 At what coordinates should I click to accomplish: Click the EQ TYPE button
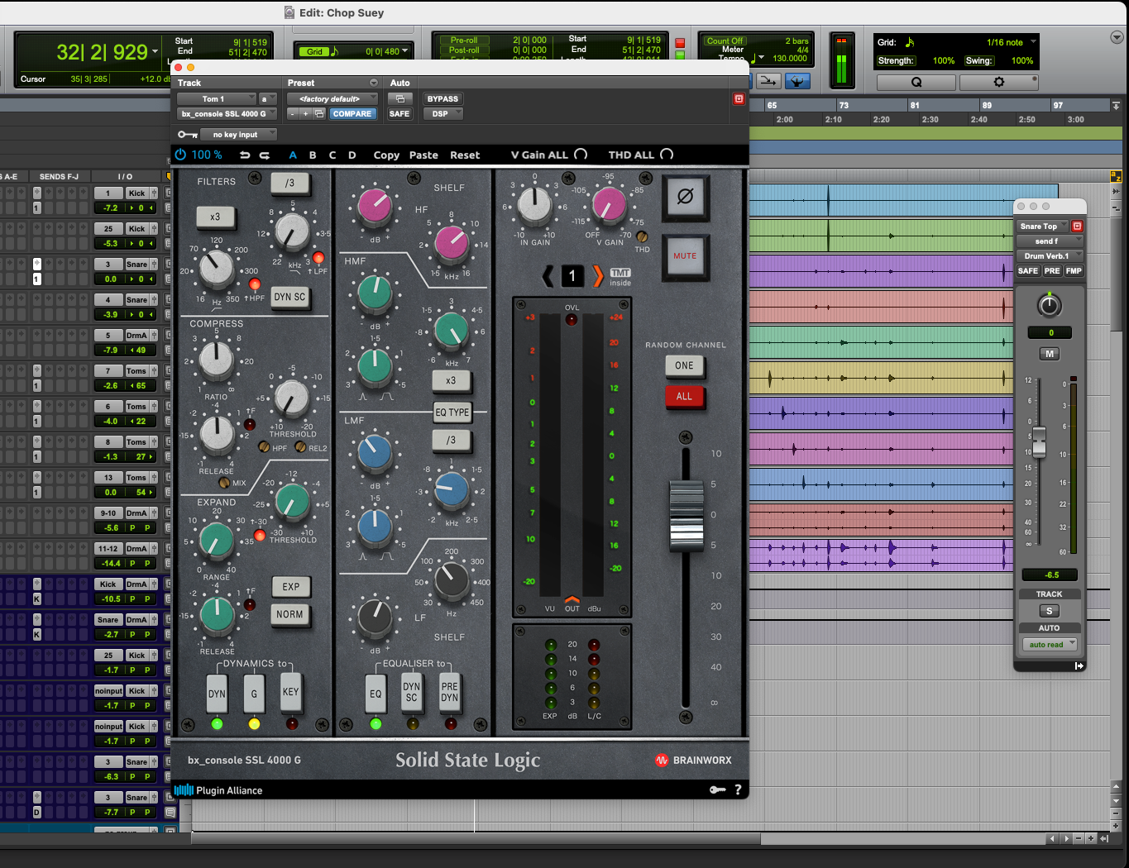(x=452, y=412)
